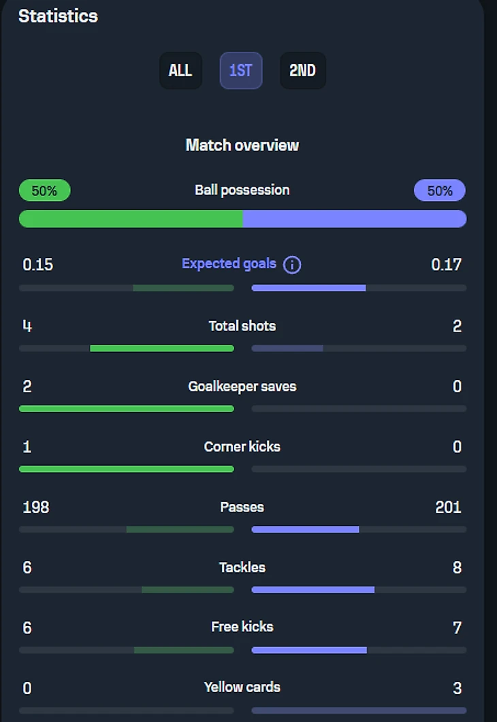Open the Expected goals link
Viewport: 497px width, 722px height.
[x=229, y=264]
